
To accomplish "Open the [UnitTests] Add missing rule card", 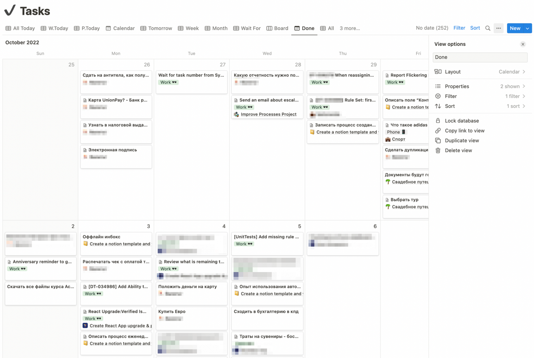I will click(x=267, y=244).
